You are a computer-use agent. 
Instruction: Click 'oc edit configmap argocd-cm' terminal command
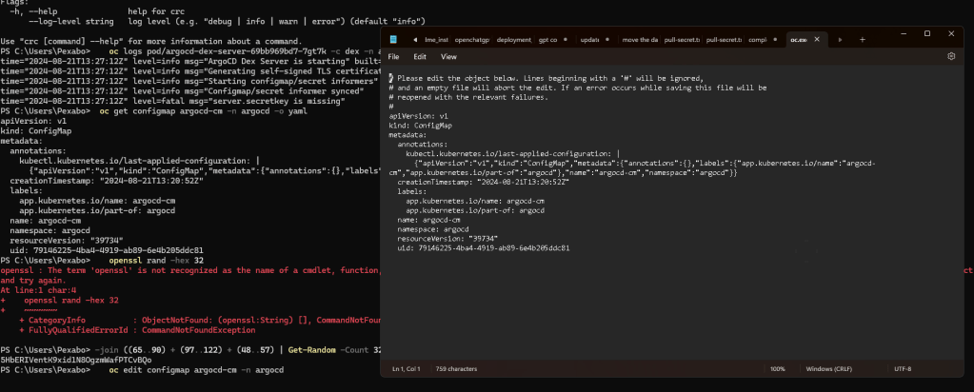196,369
